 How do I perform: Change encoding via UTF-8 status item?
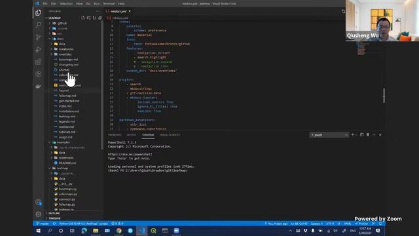tap(330, 224)
